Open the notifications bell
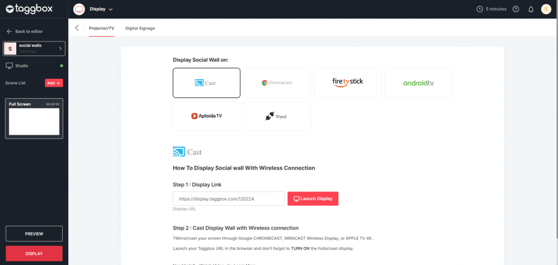Viewport: 558px width, 265px height. (531, 9)
